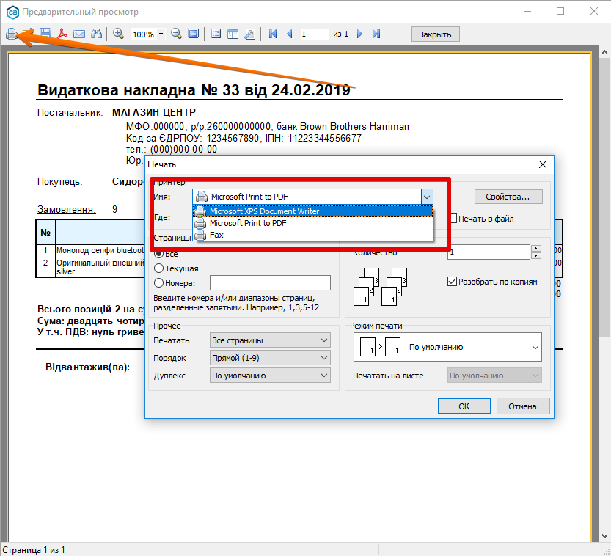Viewport: 611px width, 556px height.
Task: Increase copies count with up arrow
Action: (536, 249)
